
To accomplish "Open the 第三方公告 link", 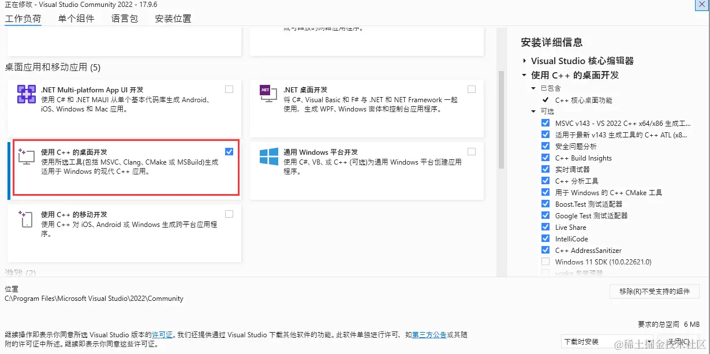I will pos(429,334).
